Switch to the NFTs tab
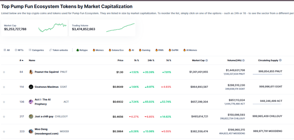 click(x=19, y=50)
